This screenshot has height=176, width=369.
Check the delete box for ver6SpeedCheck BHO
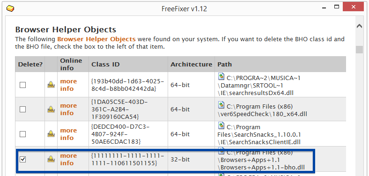[22, 110]
